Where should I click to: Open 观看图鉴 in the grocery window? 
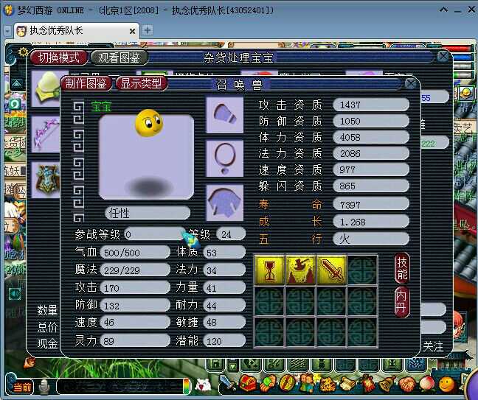click(x=119, y=57)
